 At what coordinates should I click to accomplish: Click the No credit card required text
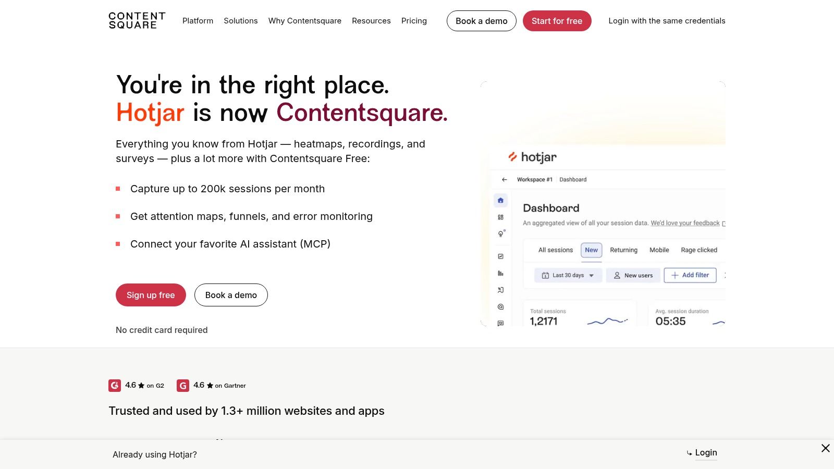162,330
